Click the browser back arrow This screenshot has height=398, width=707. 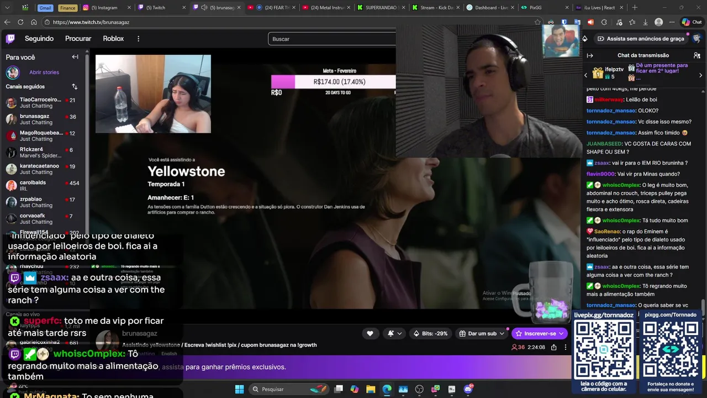point(7,22)
